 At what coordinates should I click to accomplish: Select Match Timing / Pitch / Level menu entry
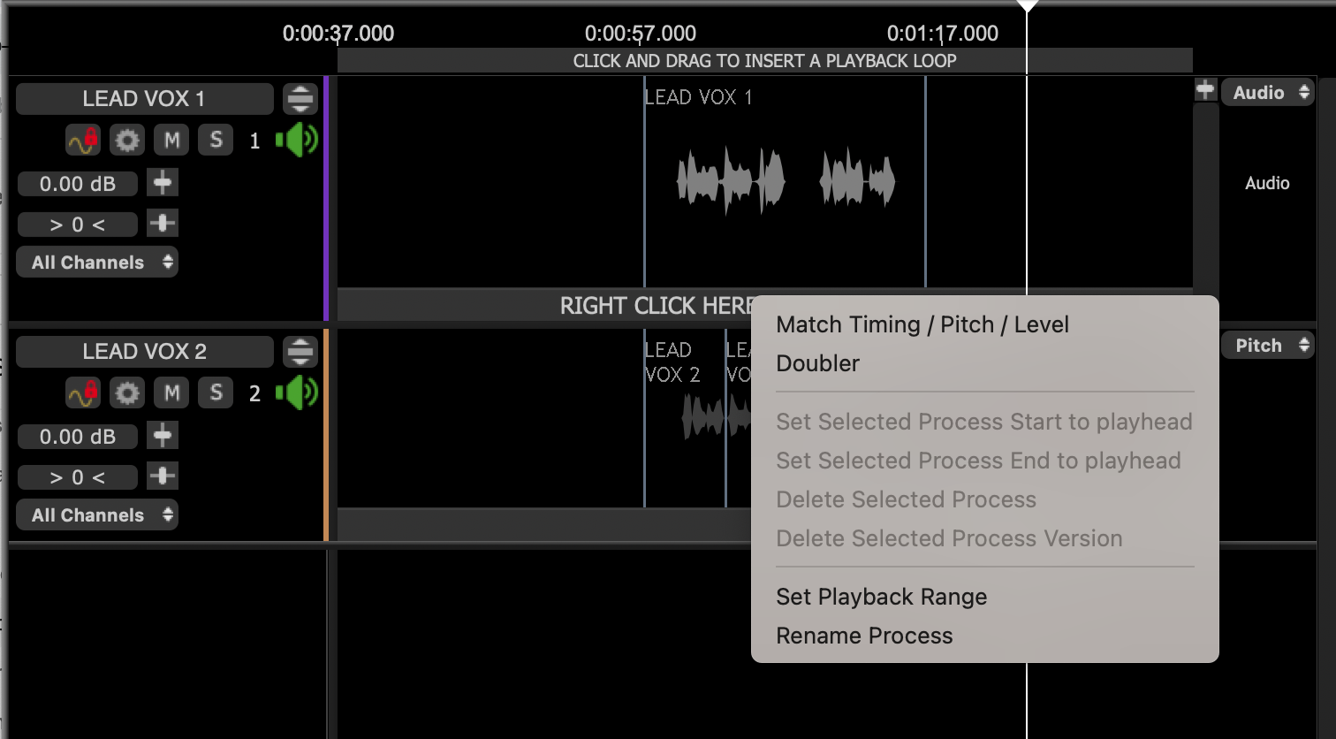tap(922, 324)
